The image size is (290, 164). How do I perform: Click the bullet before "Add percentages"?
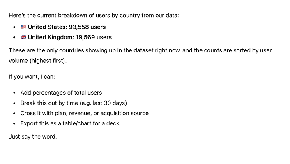click(x=15, y=93)
